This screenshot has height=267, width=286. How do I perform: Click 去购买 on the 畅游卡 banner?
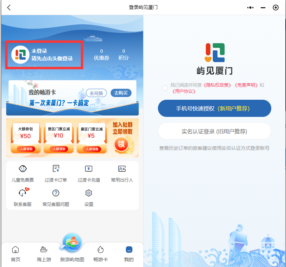click(x=121, y=93)
